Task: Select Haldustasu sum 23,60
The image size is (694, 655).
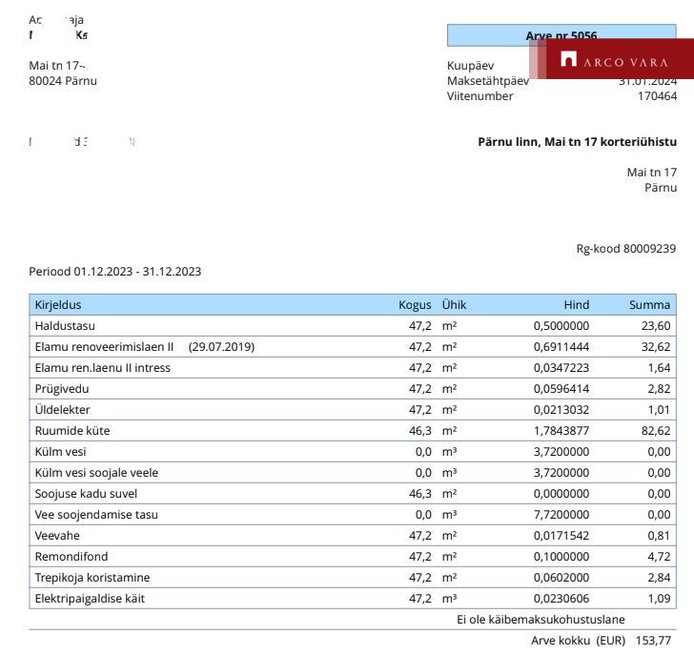Action: (x=656, y=326)
